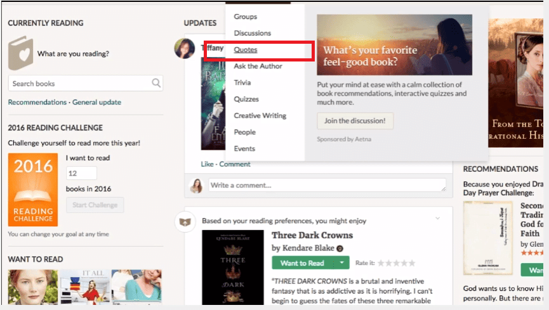Click the magnifier icon in Search books
This screenshot has width=549, height=310.
[156, 83]
